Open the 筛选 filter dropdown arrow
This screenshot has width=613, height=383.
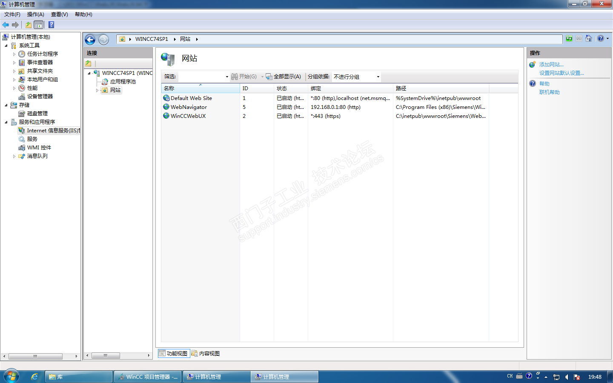point(227,77)
